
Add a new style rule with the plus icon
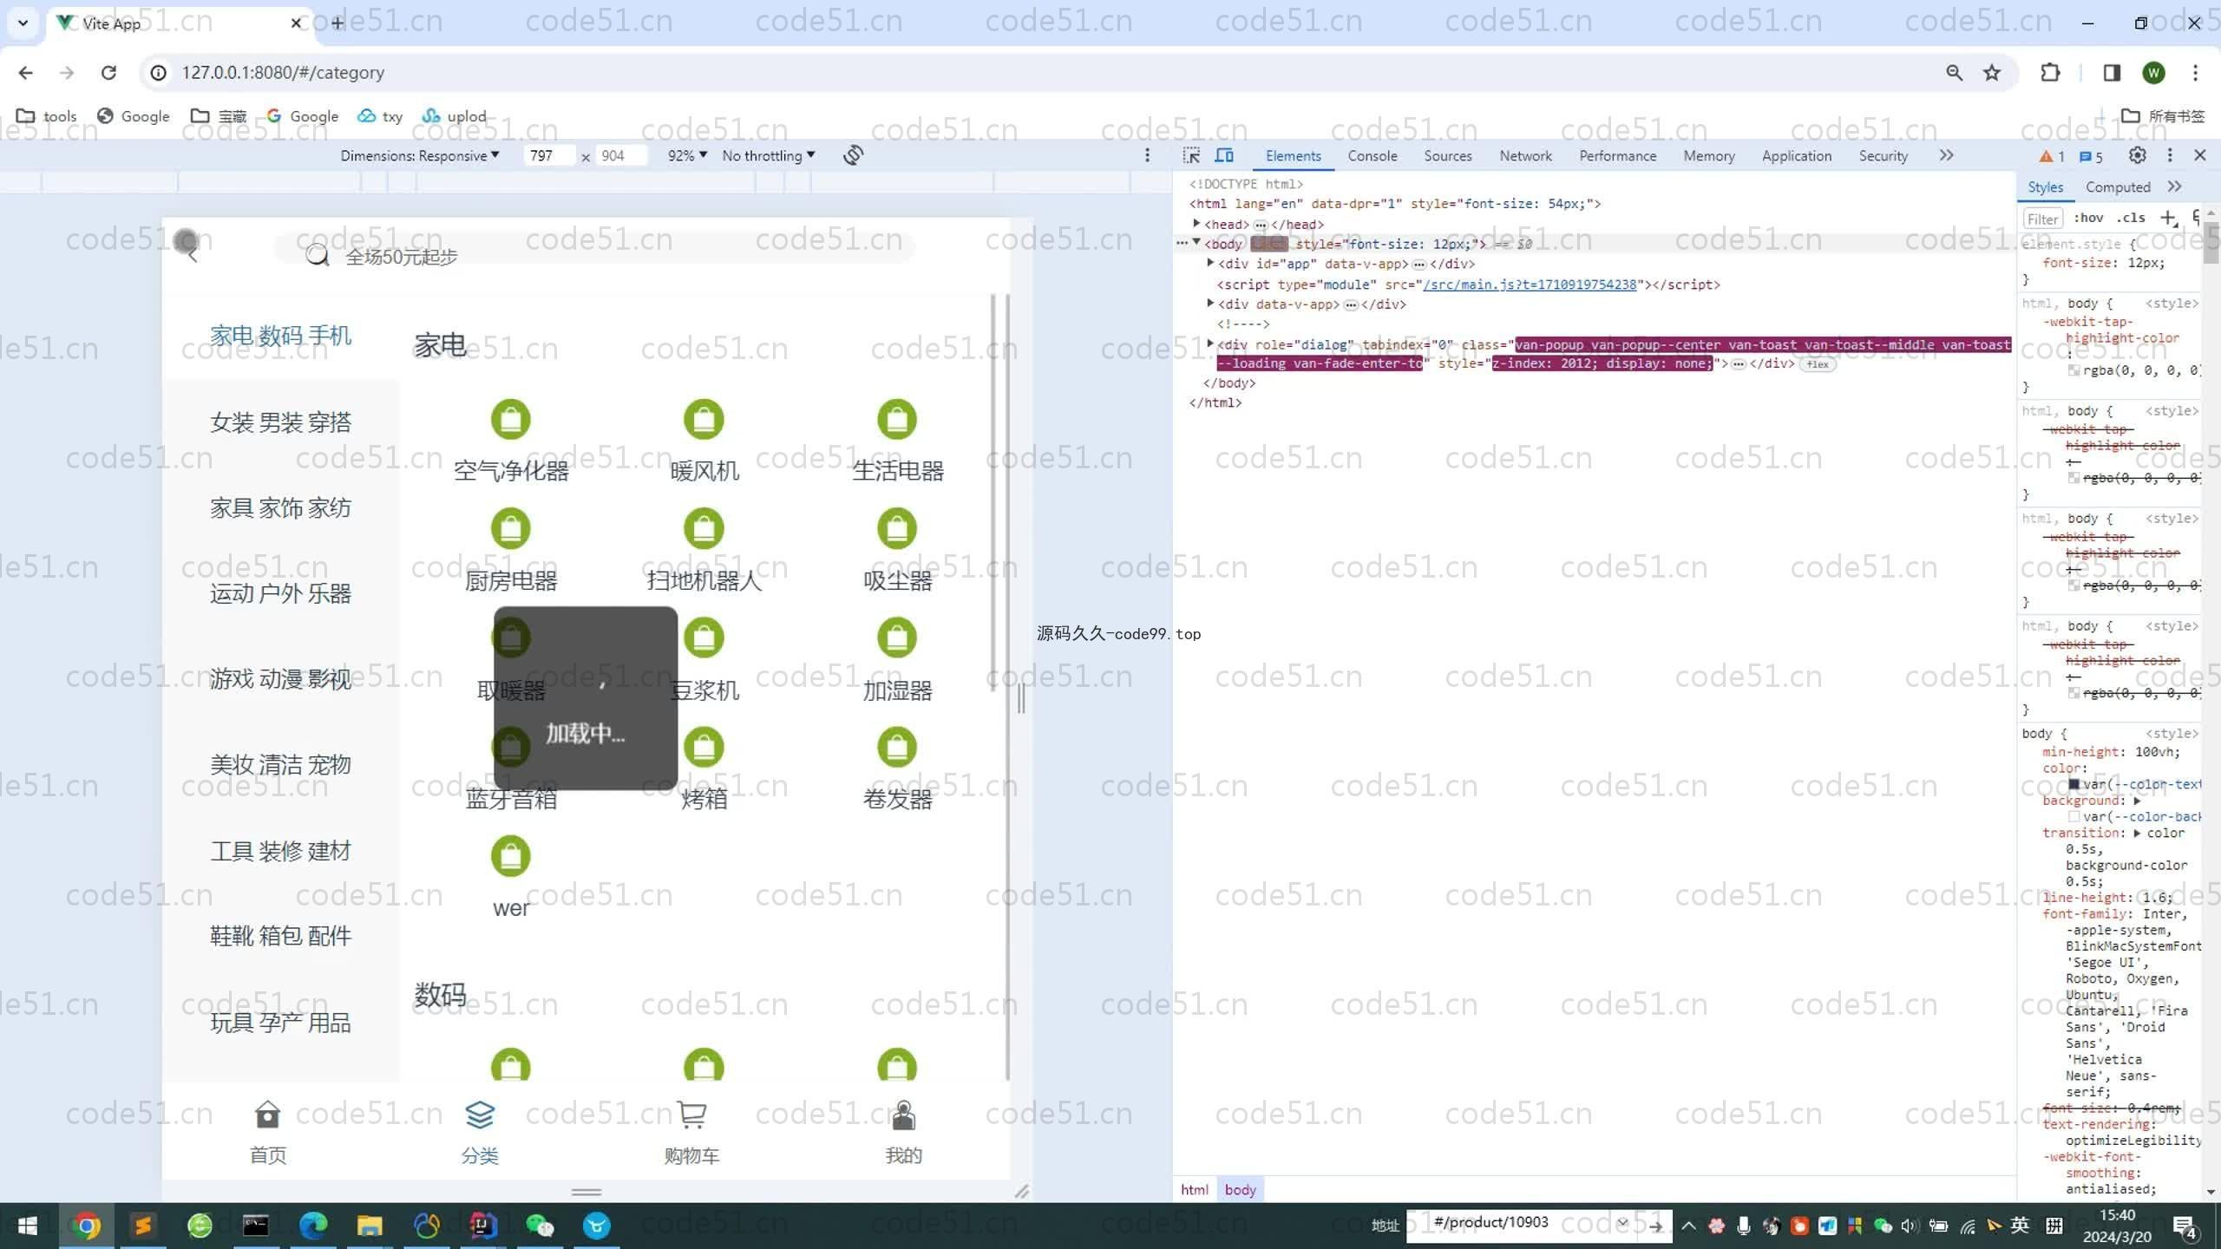coord(2168,218)
